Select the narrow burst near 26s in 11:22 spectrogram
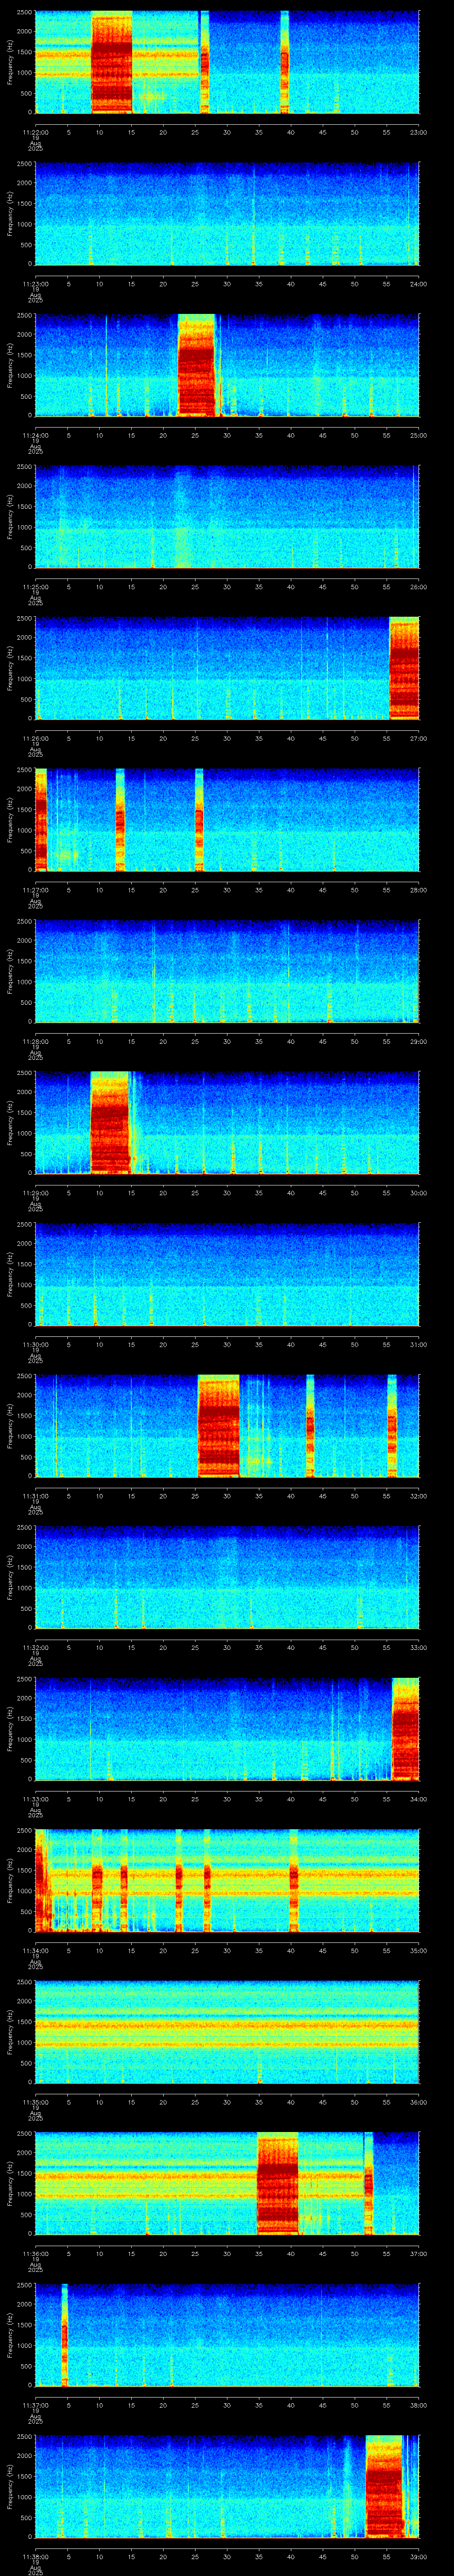 [x=204, y=62]
